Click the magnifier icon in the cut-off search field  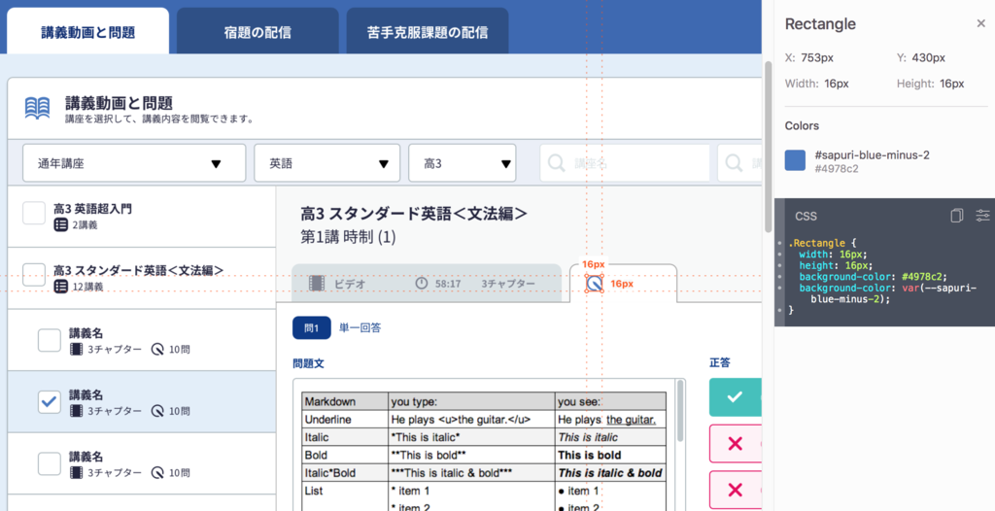pos(734,163)
